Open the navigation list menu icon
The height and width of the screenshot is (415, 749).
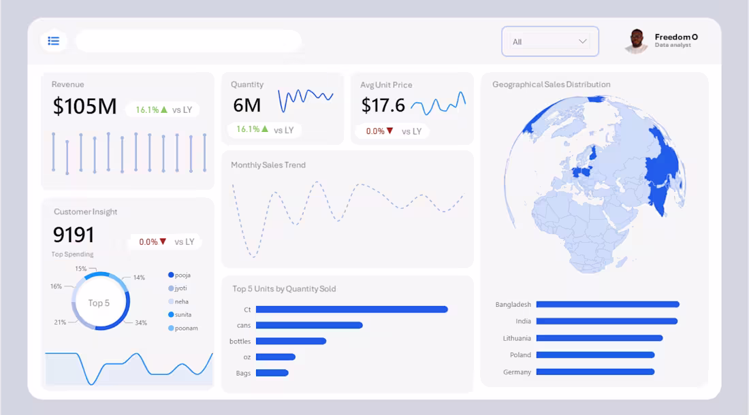tap(53, 41)
